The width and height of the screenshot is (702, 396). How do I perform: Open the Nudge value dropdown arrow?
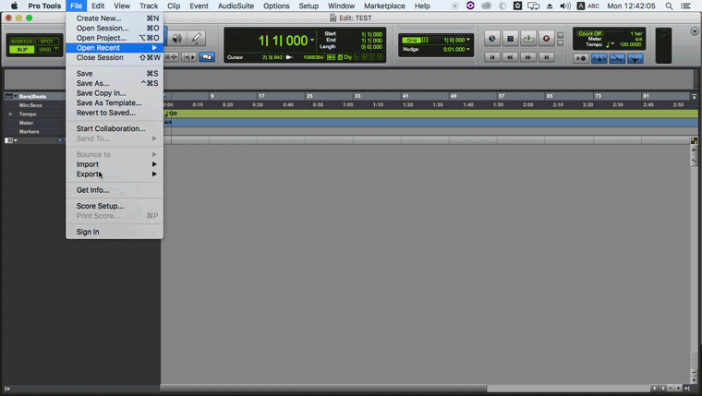tap(468, 49)
